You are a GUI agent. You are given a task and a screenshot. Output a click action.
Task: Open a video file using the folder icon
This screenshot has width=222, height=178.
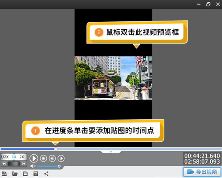[x=15, y=174]
